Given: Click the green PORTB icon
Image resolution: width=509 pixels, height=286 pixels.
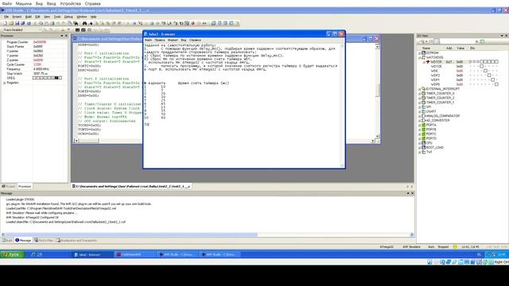Looking at the screenshot, I should pyautogui.click(x=424, y=129).
